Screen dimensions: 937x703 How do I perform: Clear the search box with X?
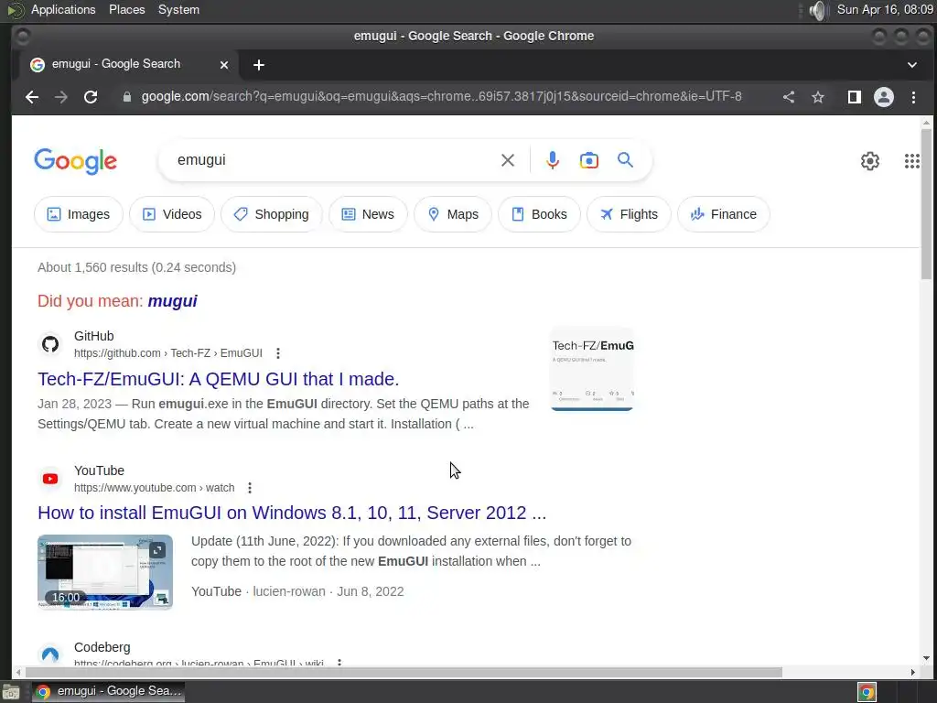pyautogui.click(x=508, y=160)
